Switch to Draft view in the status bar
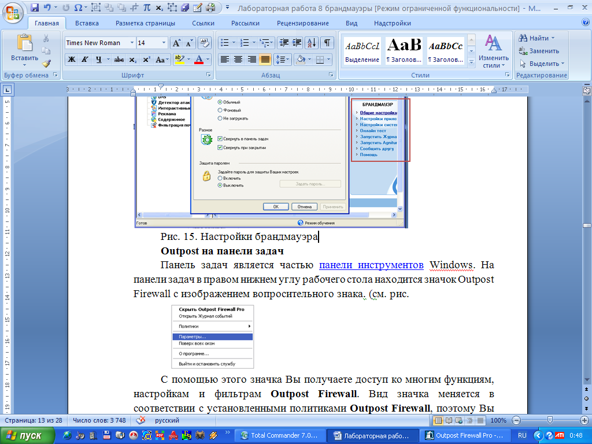This screenshot has width=592, height=444. point(480,420)
